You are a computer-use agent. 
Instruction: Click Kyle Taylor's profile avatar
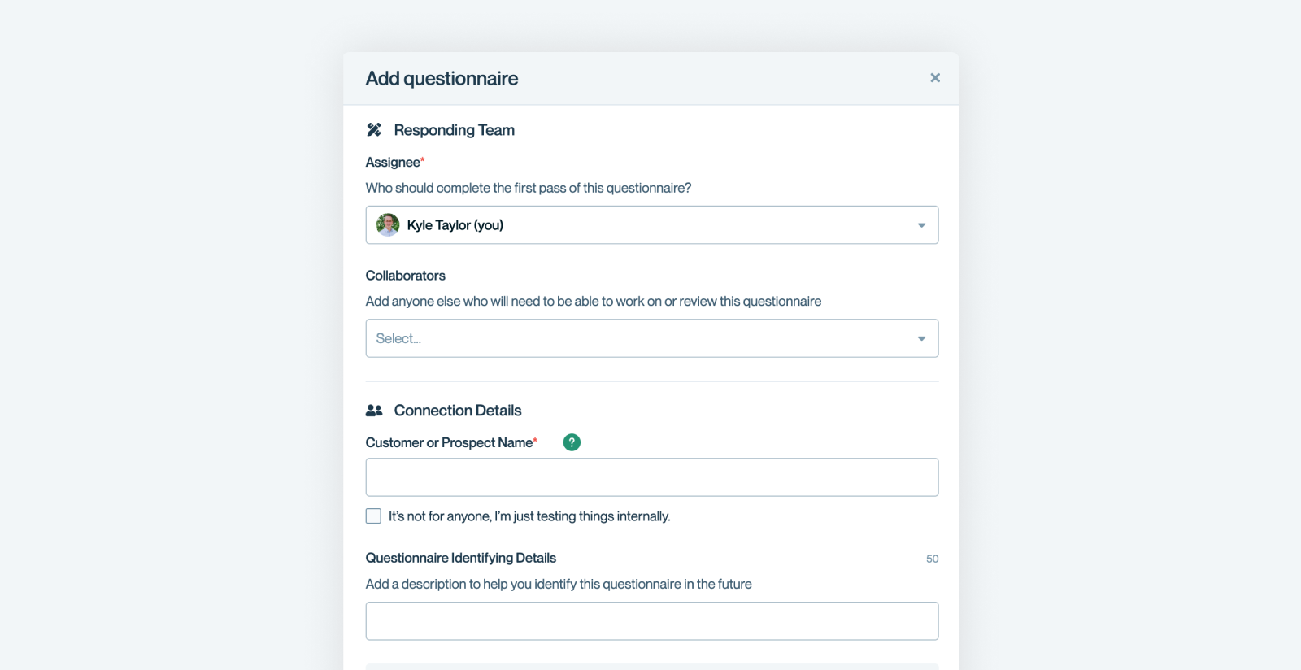coord(388,224)
